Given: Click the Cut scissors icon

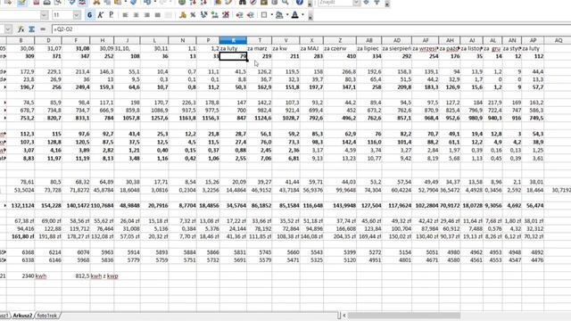Looking at the screenshot, I should 96,2.
